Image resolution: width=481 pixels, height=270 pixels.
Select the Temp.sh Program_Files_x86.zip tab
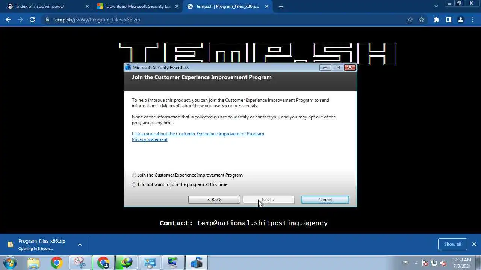227,6
